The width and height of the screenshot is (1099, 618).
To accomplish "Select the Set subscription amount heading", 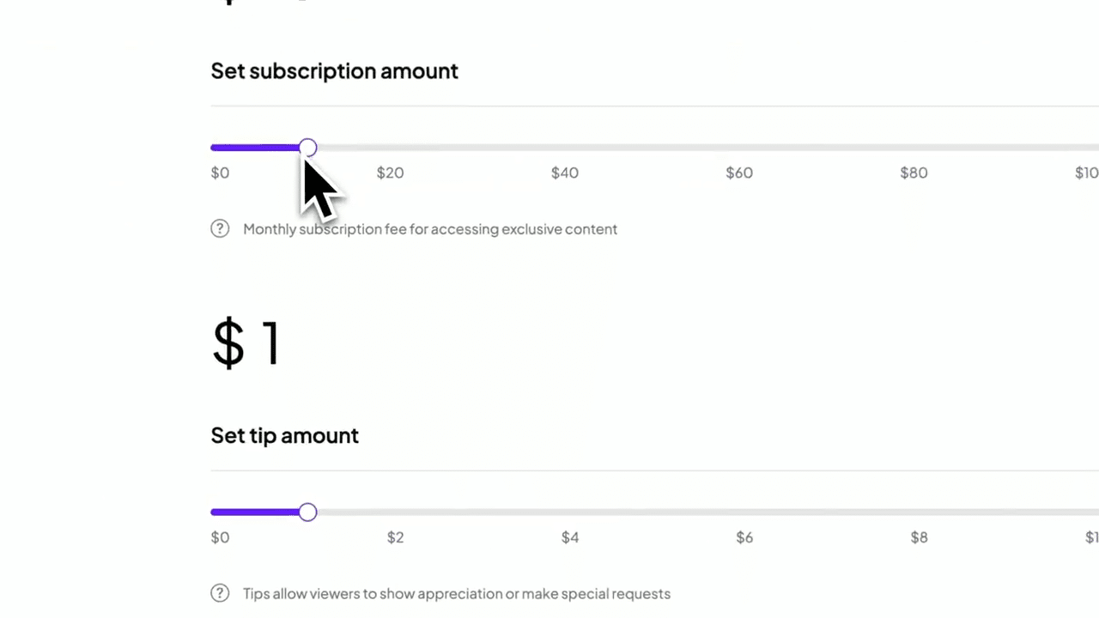I will pos(334,70).
